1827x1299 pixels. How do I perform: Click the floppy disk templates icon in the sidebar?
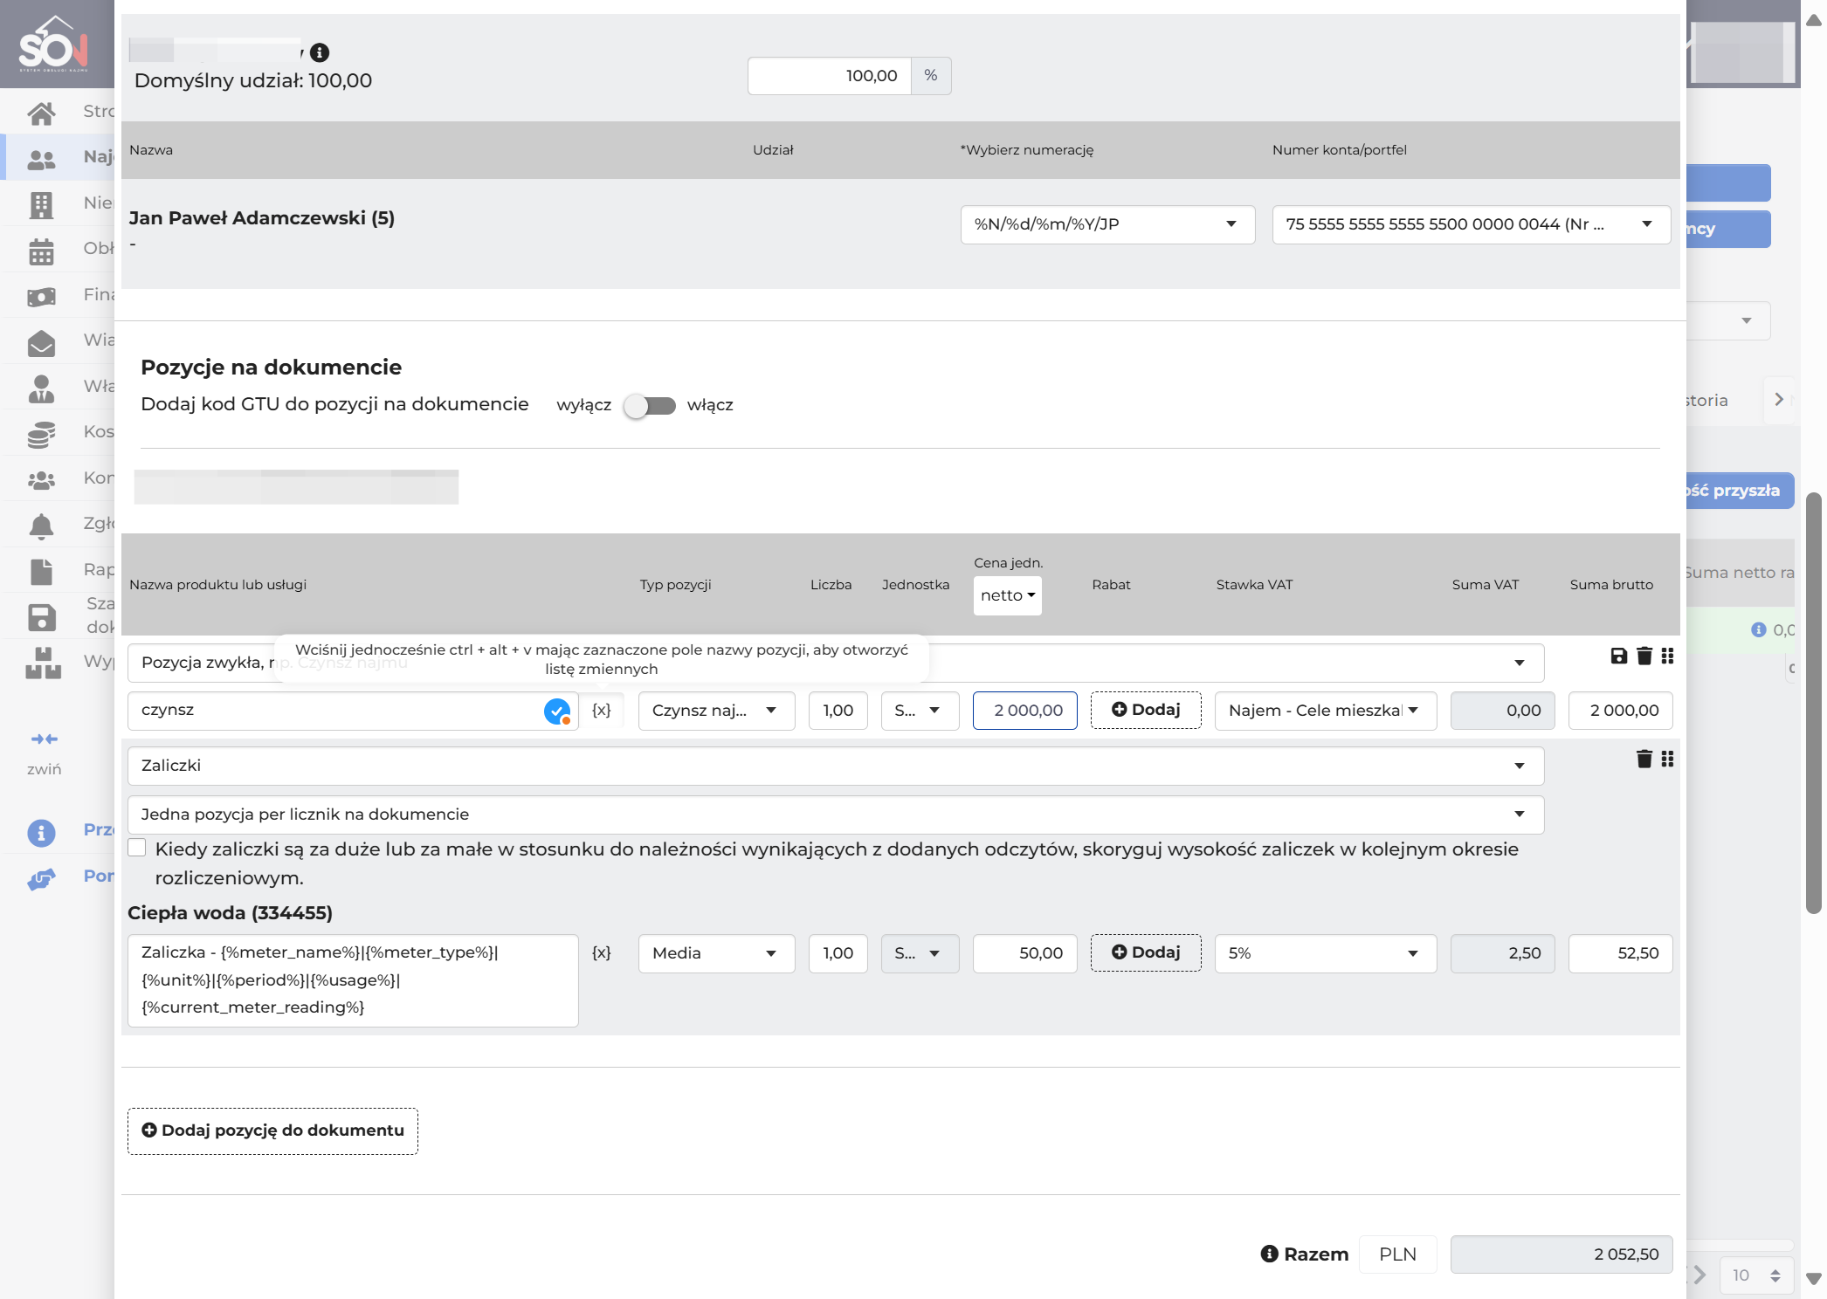coord(41,617)
